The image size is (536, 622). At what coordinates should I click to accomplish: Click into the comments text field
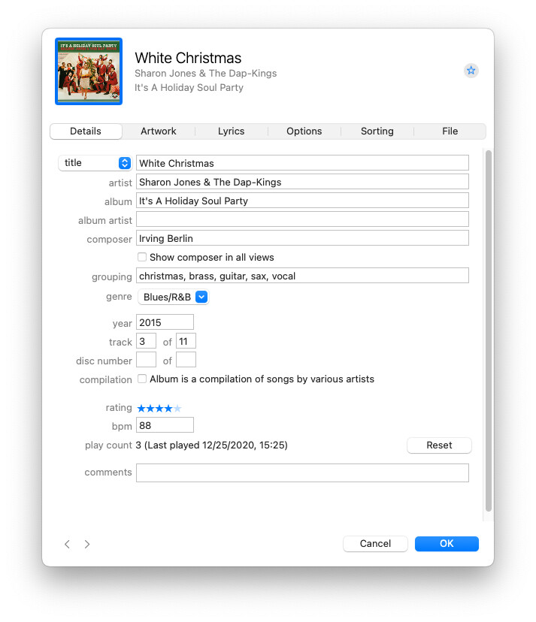click(x=302, y=473)
